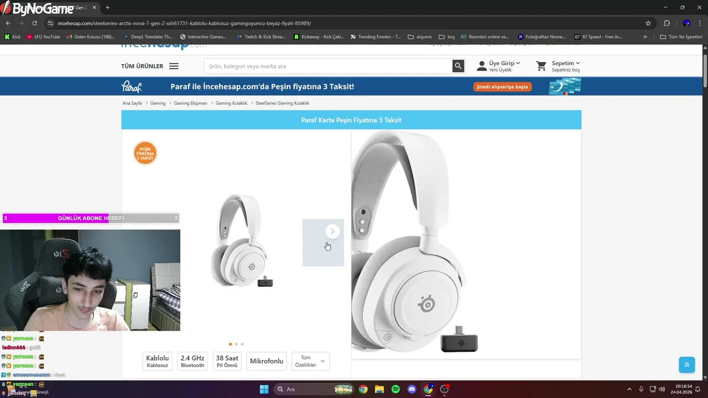Image resolution: width=708 pixels, height=398 pixels.
Task: Go back using the browser back arrow
Action: click(x=8, y=23)
